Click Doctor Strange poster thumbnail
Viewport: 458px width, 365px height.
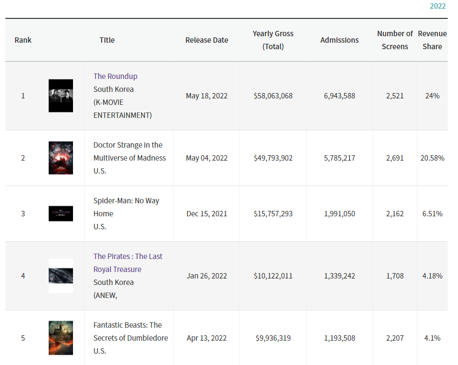point(61,158)
